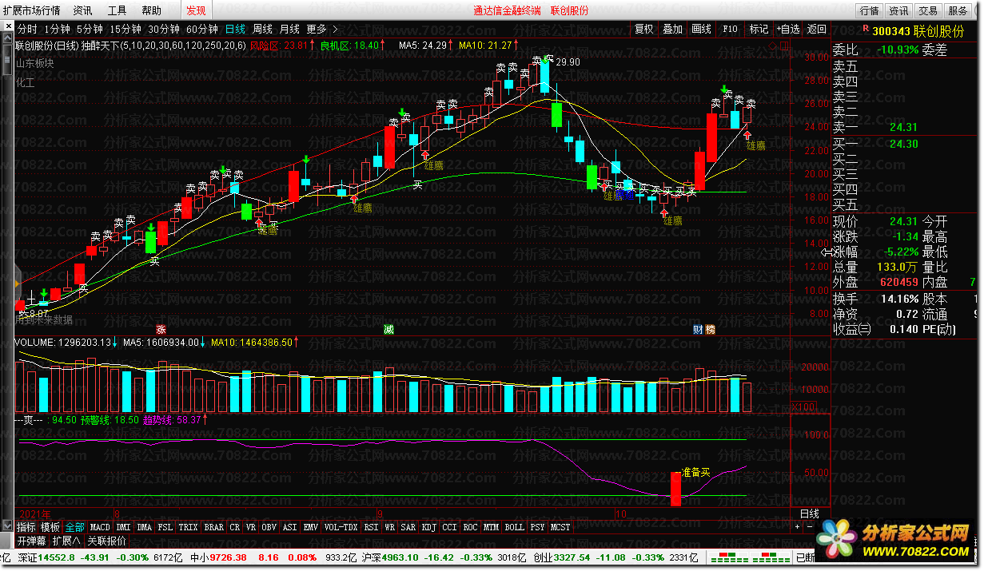
Task: Select the VOL-TDX indicator
Action: click(341, 527)
